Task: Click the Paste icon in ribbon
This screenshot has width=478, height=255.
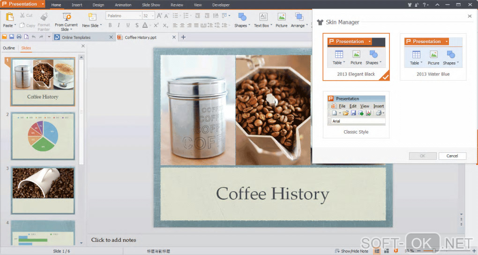Action: pyautogui.click(x=9, y=17)
